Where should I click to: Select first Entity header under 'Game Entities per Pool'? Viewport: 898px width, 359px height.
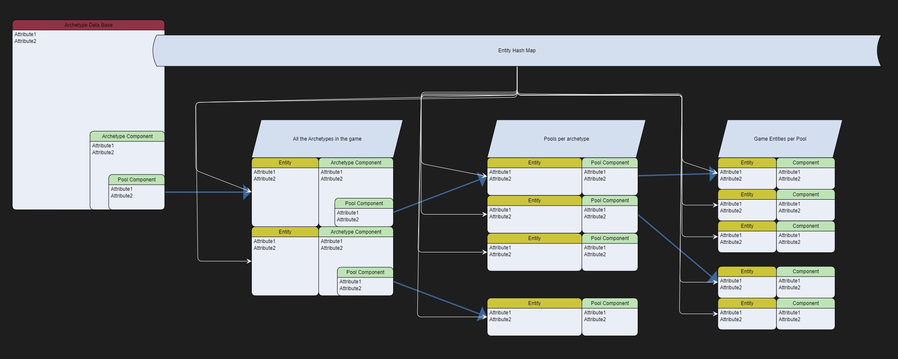tap(747, 163)
